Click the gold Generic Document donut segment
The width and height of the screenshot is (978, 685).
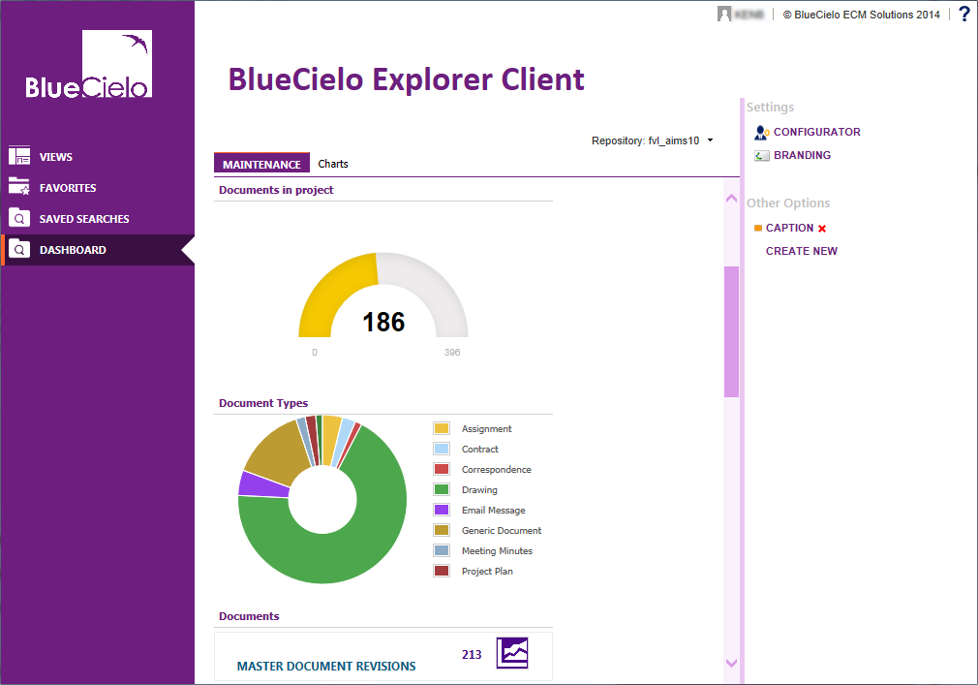(x=278, y=452)
